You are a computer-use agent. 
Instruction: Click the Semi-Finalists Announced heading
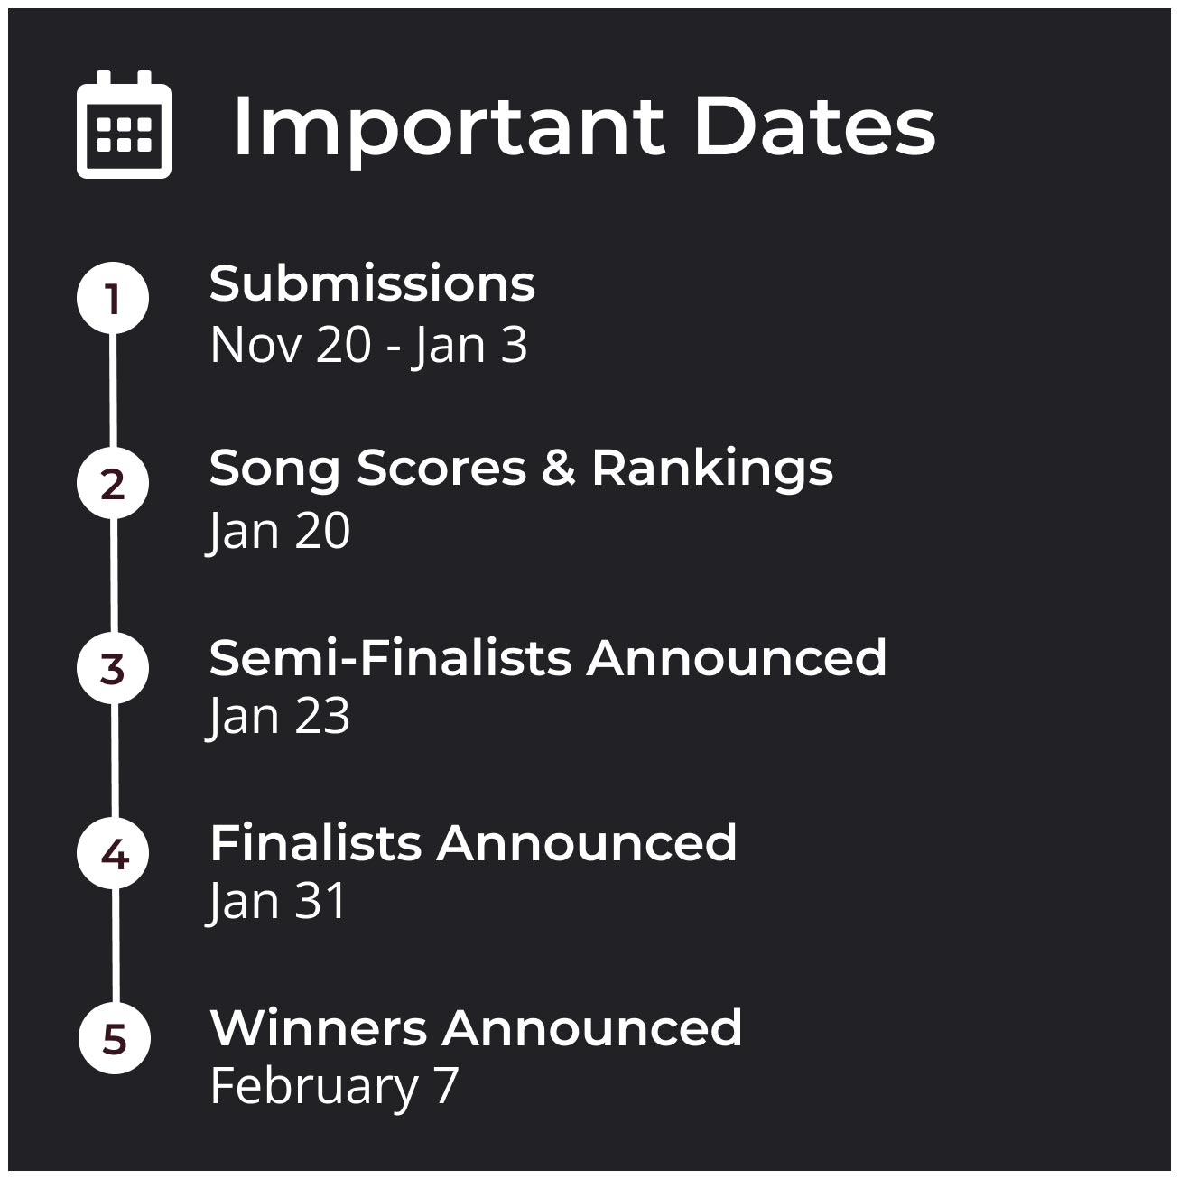point(548,657)
